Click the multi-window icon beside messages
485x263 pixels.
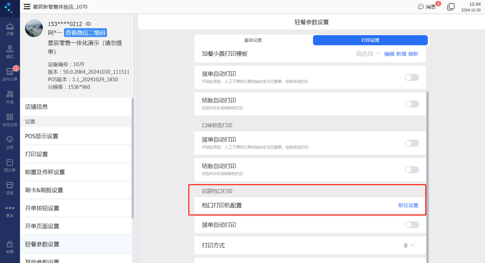tap(451, 7)
